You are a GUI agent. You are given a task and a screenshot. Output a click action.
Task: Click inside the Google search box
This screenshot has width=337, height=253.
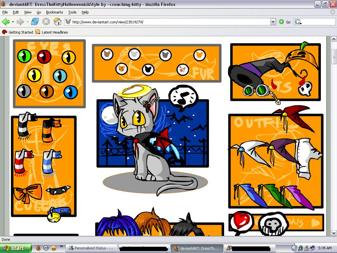[319, 22]
